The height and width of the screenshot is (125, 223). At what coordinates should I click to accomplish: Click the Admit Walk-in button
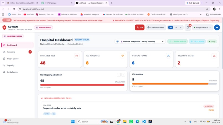178,42
